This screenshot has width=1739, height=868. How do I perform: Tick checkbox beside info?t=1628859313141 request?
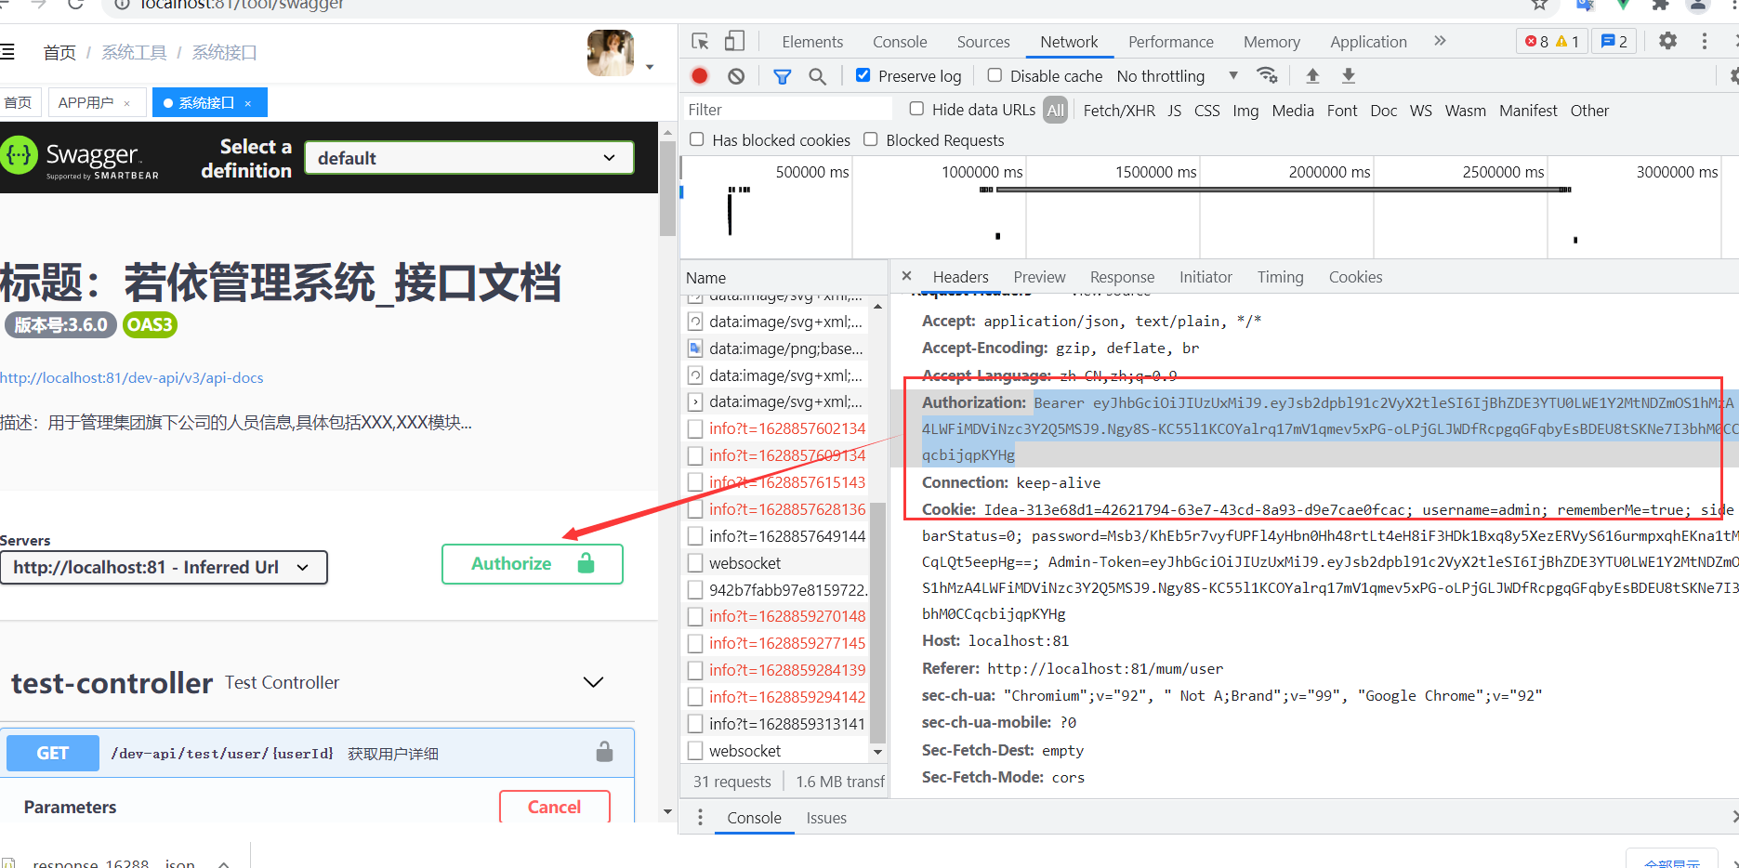tap(694, 724)
